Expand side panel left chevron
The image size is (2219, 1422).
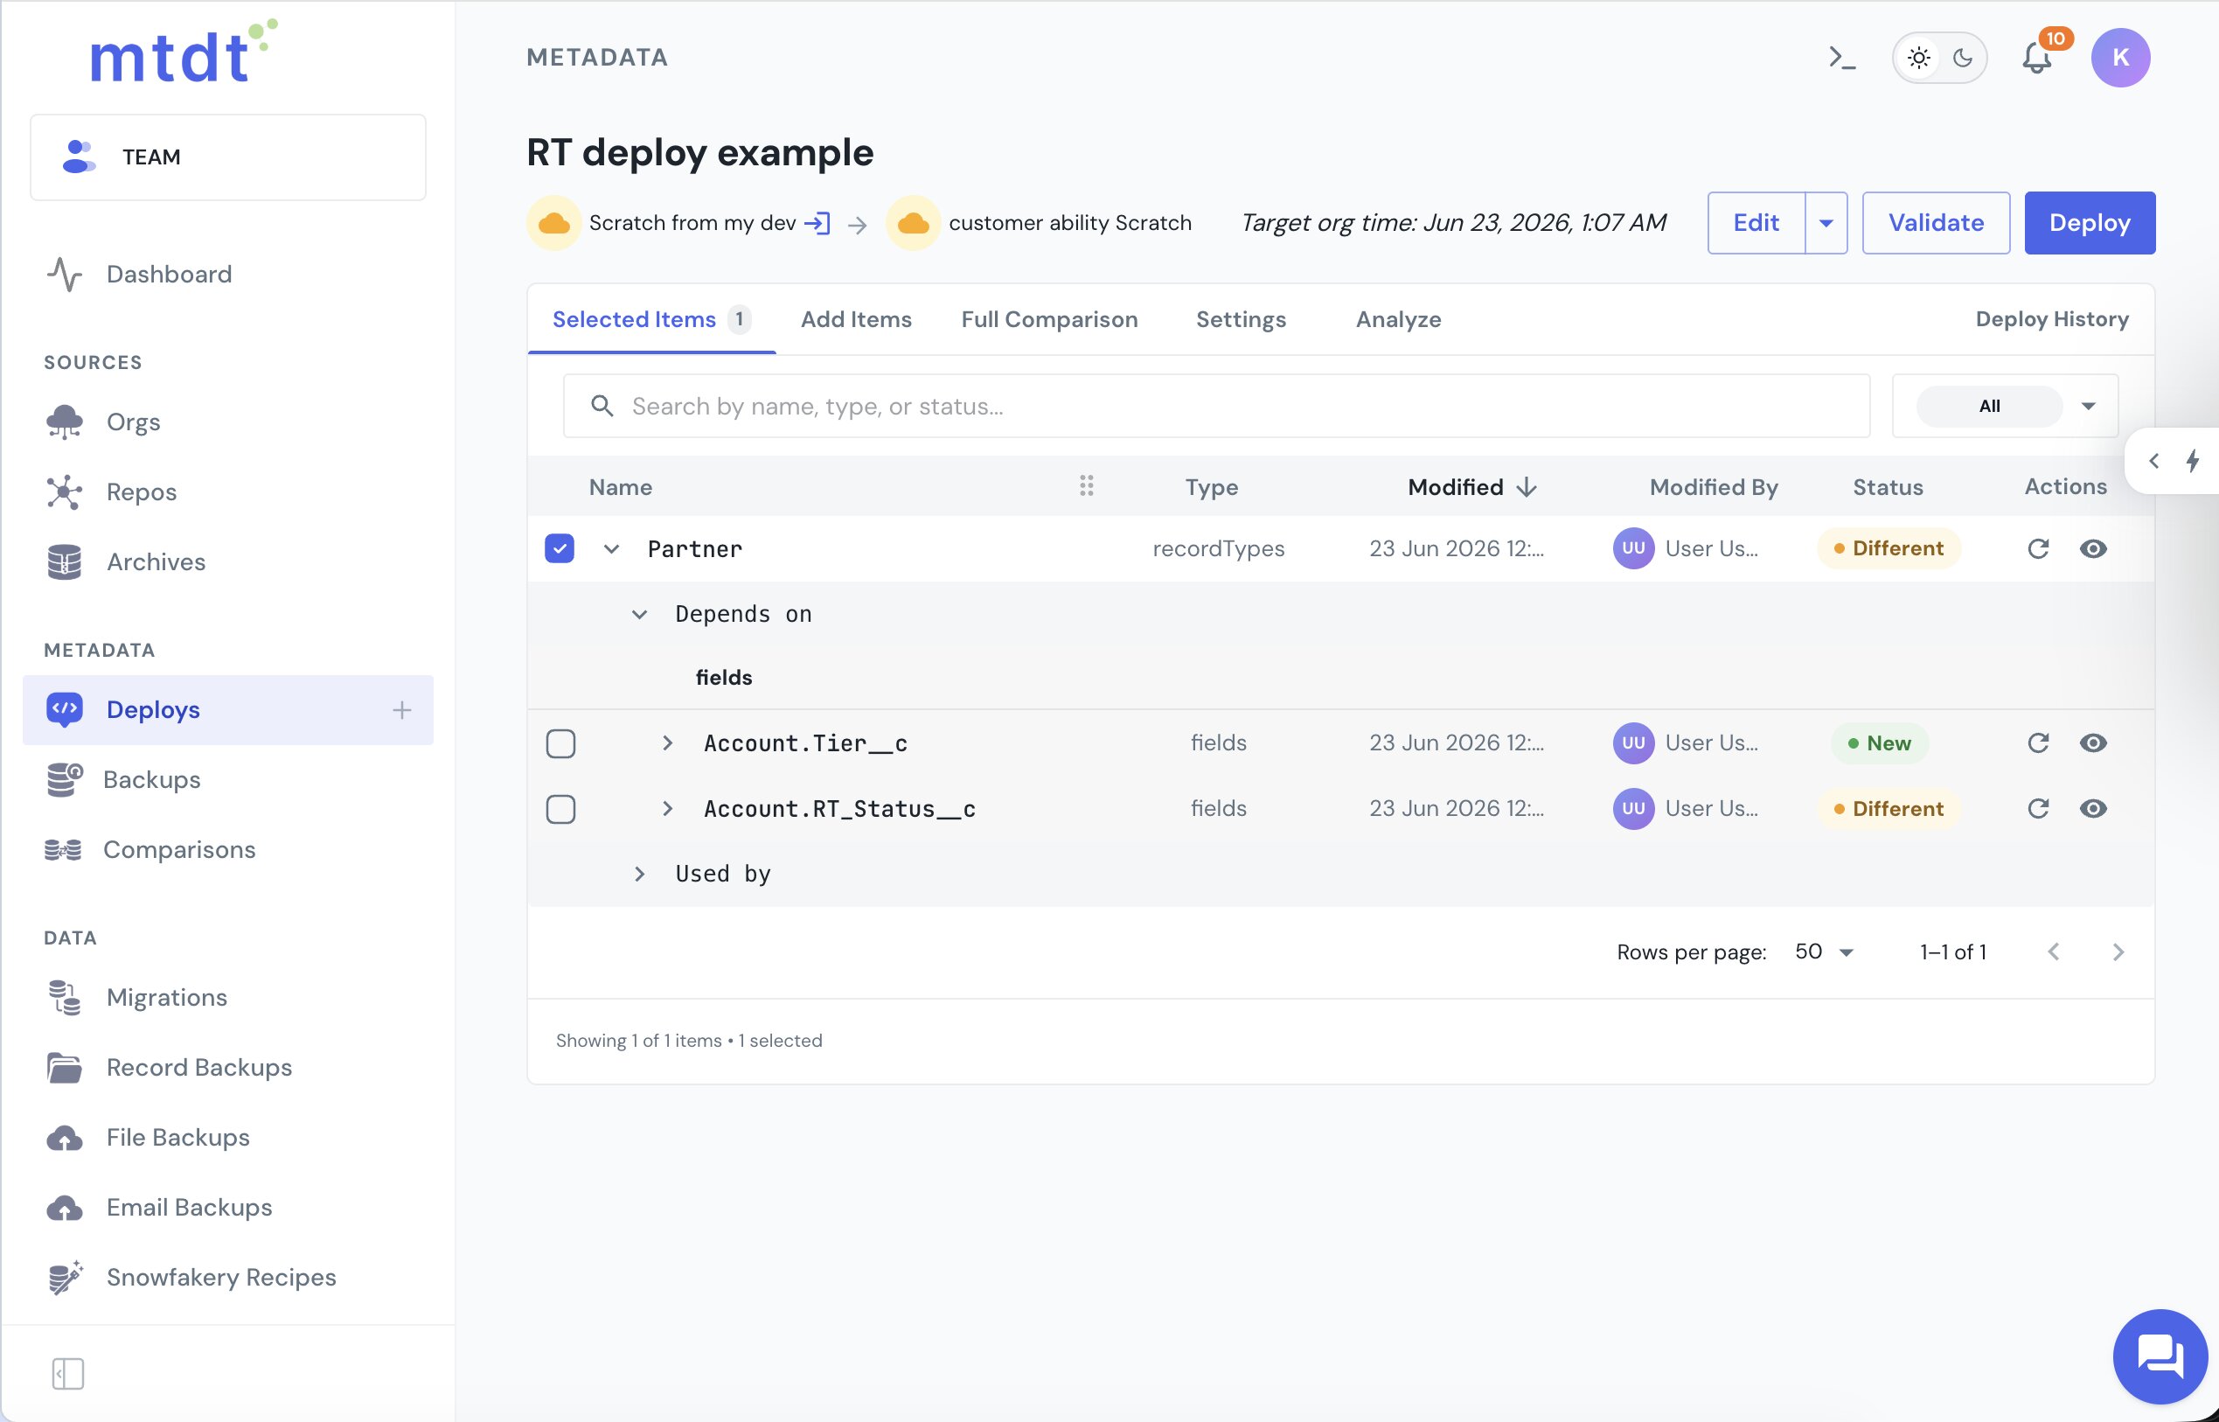pos(2153,461)
